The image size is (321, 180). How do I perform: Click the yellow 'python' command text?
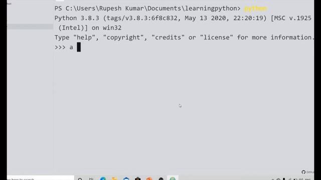click(255, 8)
